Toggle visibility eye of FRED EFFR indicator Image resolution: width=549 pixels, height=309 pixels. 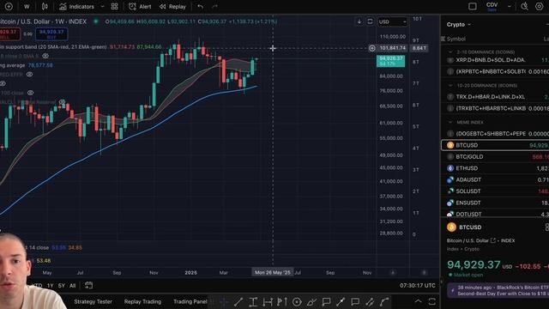coord(29,75)
